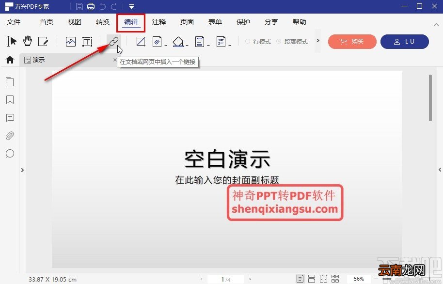Open the watermark tool dropdown arrow
Screen dimensions: 443x284
tap(166, 45)
